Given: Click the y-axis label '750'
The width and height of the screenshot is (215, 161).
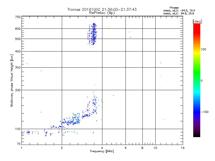Looking at the screenshot, I should pos(18,17).
